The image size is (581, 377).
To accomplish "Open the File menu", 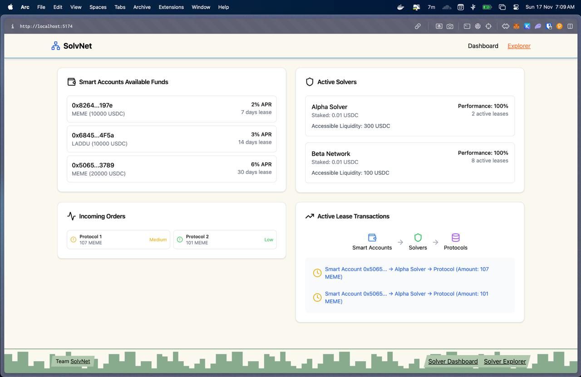I will [x=41, y=7].
